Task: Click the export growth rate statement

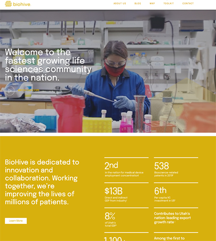Action: [172, 218]
